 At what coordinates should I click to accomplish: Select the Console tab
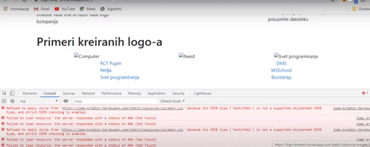click(50, 93)
